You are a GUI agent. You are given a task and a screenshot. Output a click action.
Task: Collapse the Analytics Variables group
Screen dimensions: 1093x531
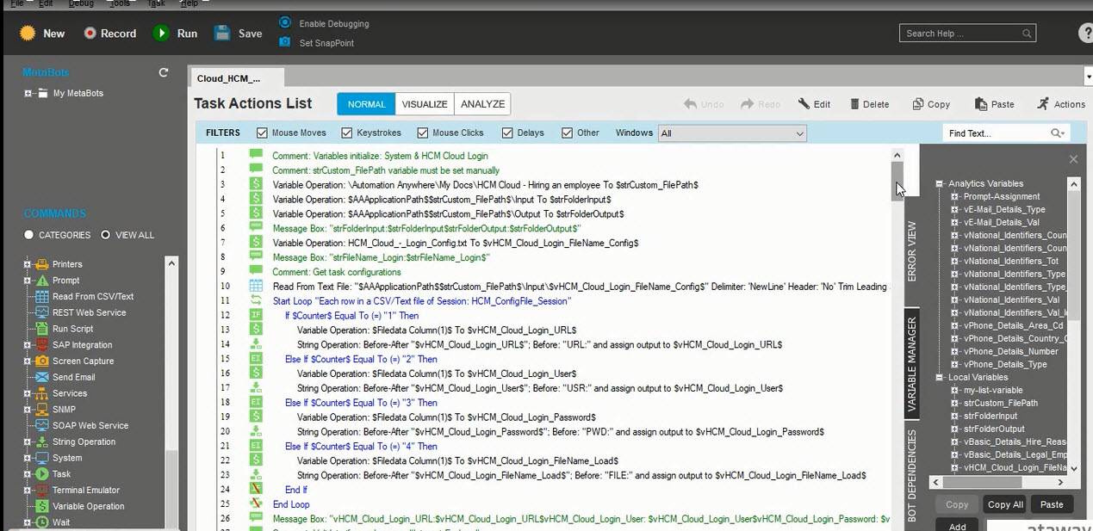[940, 184]
